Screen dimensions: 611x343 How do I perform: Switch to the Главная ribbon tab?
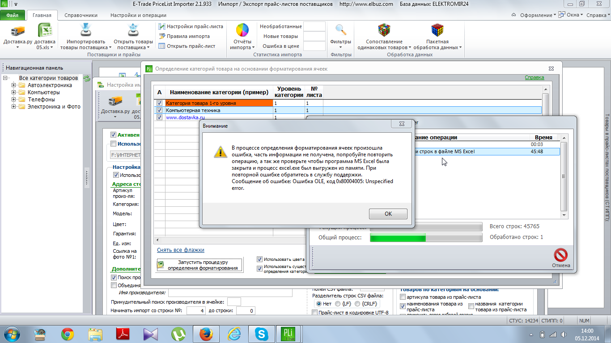(x=42, y=15)
